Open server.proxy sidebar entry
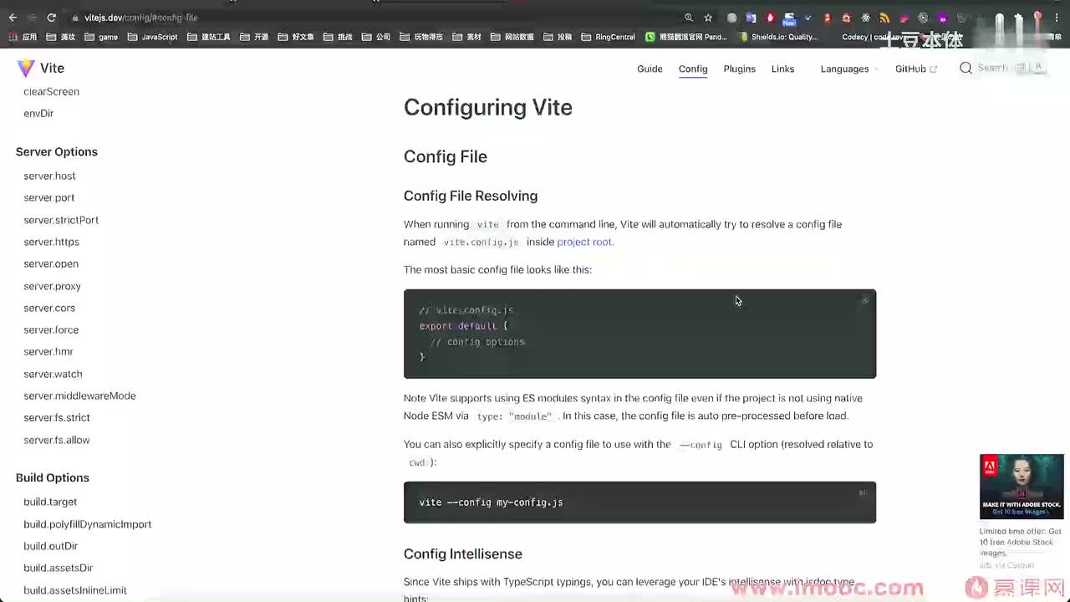Viewport: 1070px width, 602px height. [x=52, y=286]
